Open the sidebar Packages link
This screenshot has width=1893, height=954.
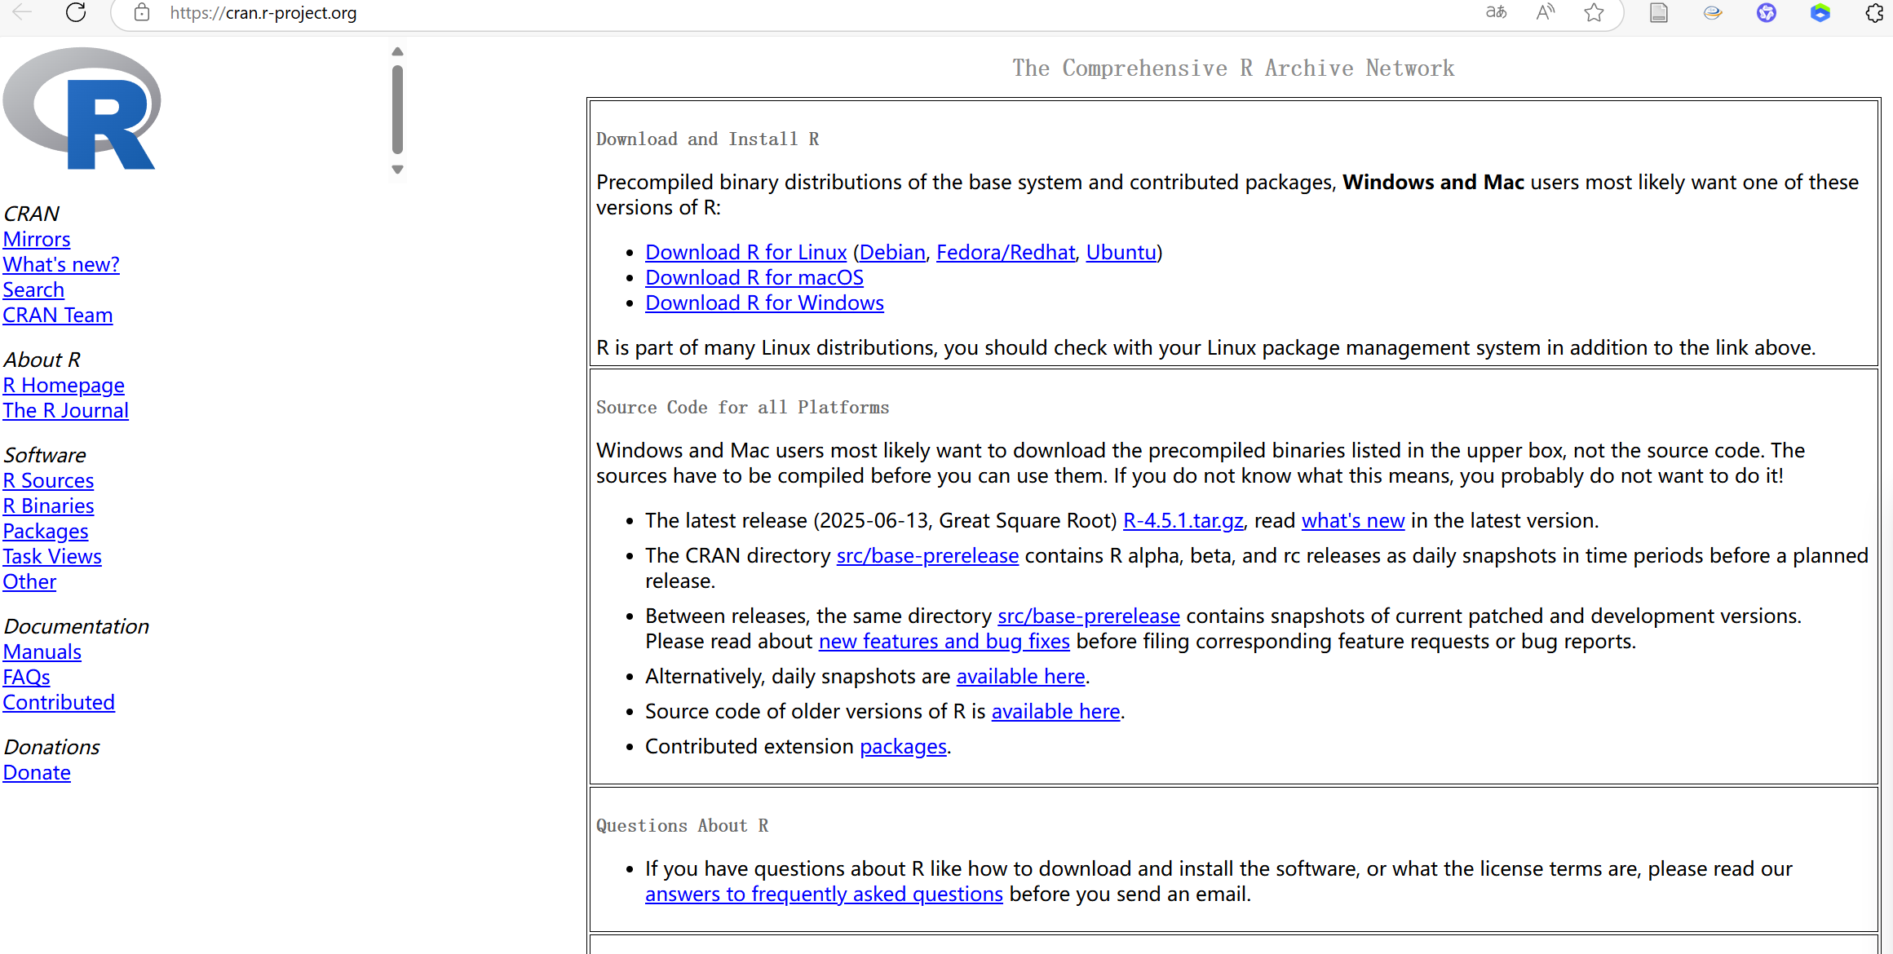coord(46,531)
